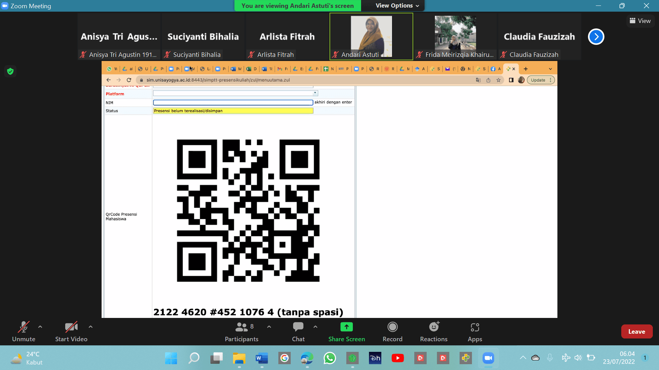Screen dimensions: 659x370
Task: Click the View layout button
Action: pos(640,21)
